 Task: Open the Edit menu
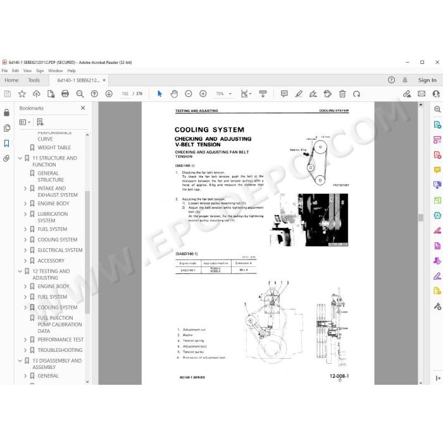(15, 71)
